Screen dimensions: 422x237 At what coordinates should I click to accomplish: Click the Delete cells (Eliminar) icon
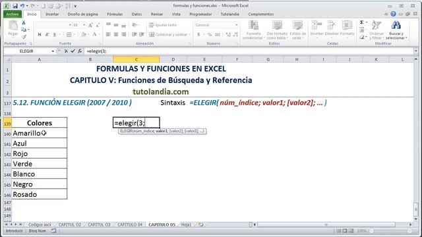(x=332, y=25)
